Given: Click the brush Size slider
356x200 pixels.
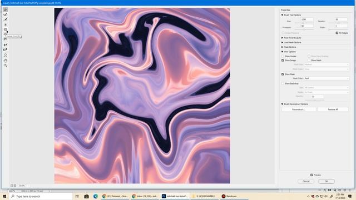Looking at the screenshot, I should click(304, 23).
